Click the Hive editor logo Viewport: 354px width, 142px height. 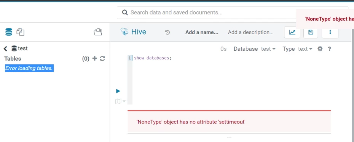pyautogui.click(x=133, y=32)
